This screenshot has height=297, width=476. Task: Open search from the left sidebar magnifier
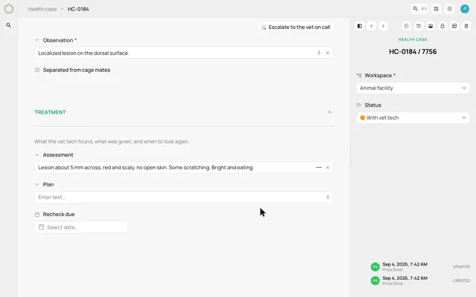(x=8, y=25)
